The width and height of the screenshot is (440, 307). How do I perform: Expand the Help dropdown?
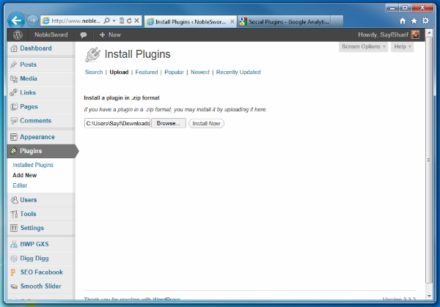point(402,47)
